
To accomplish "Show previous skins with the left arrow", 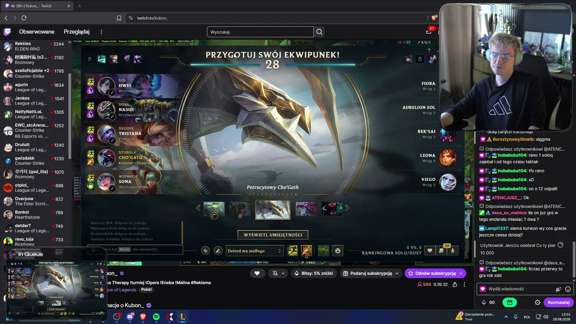I will coord(198,208).
